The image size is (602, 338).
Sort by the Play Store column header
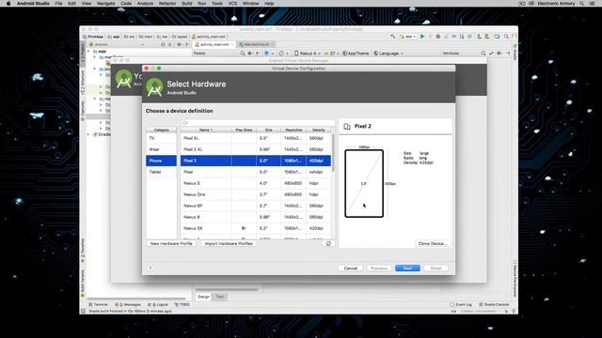coord(244,130)
